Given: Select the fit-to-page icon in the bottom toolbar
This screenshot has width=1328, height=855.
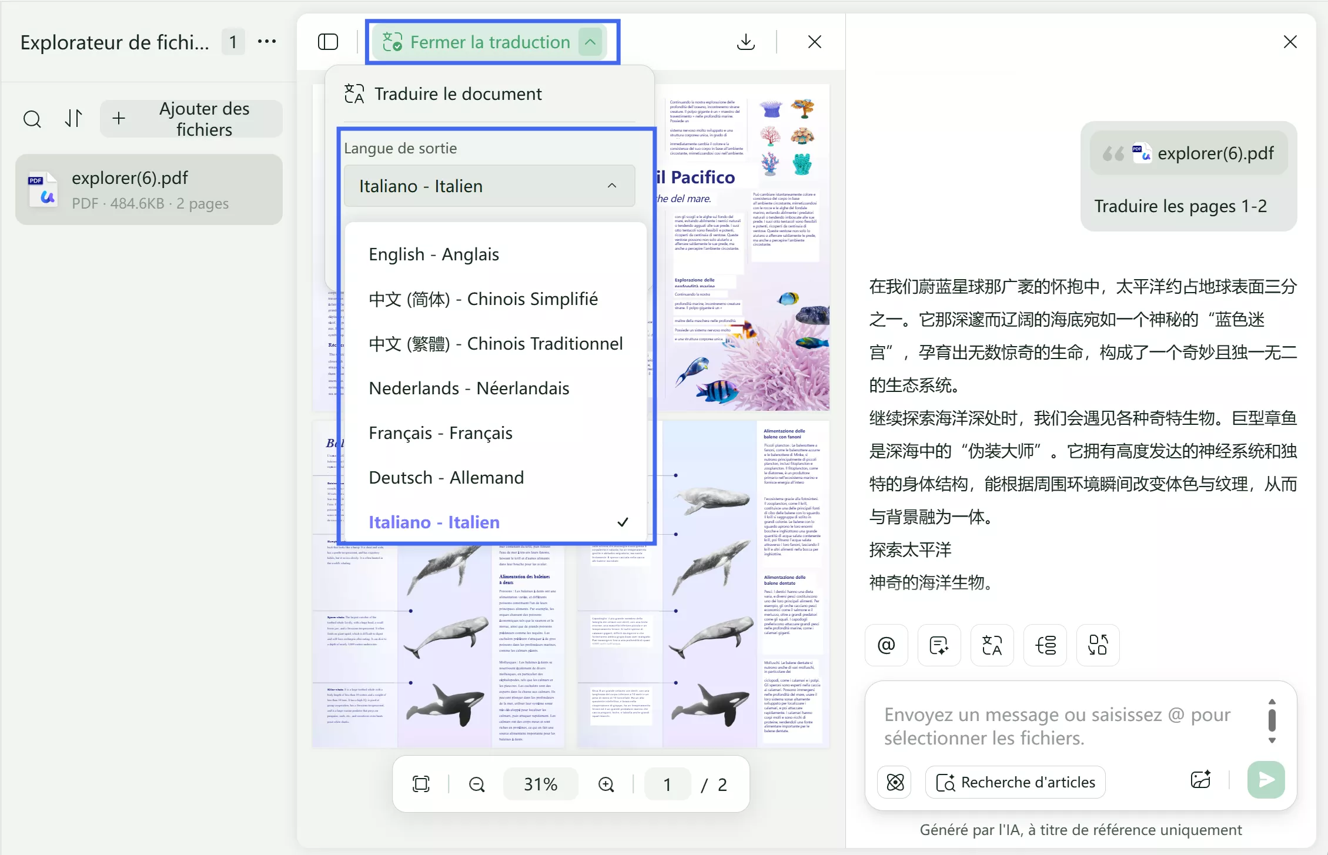Looking at the screenshot, I should tap(421, 784).
